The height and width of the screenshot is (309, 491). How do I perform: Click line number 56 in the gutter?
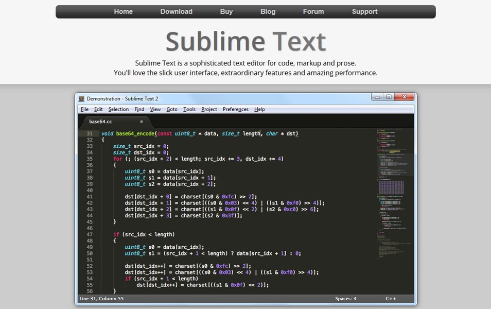(x=90, y=291)
